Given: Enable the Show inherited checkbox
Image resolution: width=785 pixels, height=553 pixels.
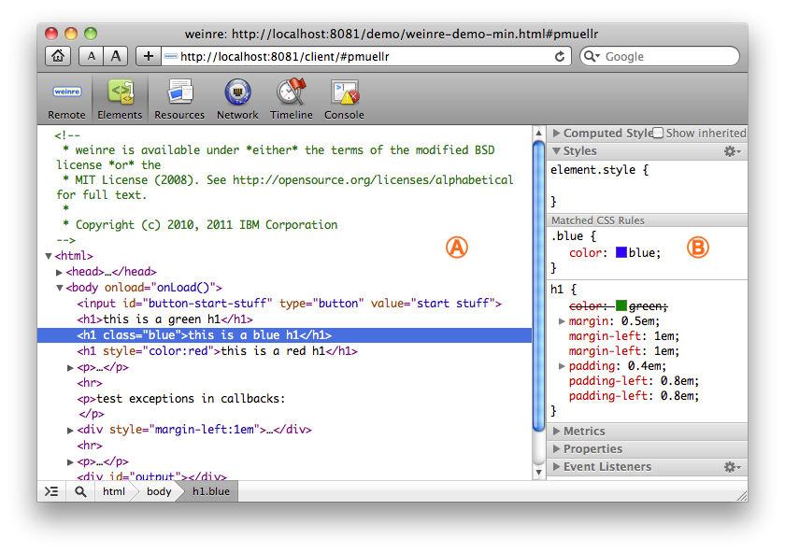Looking at the screenshot, I should (x=658, y=134).
